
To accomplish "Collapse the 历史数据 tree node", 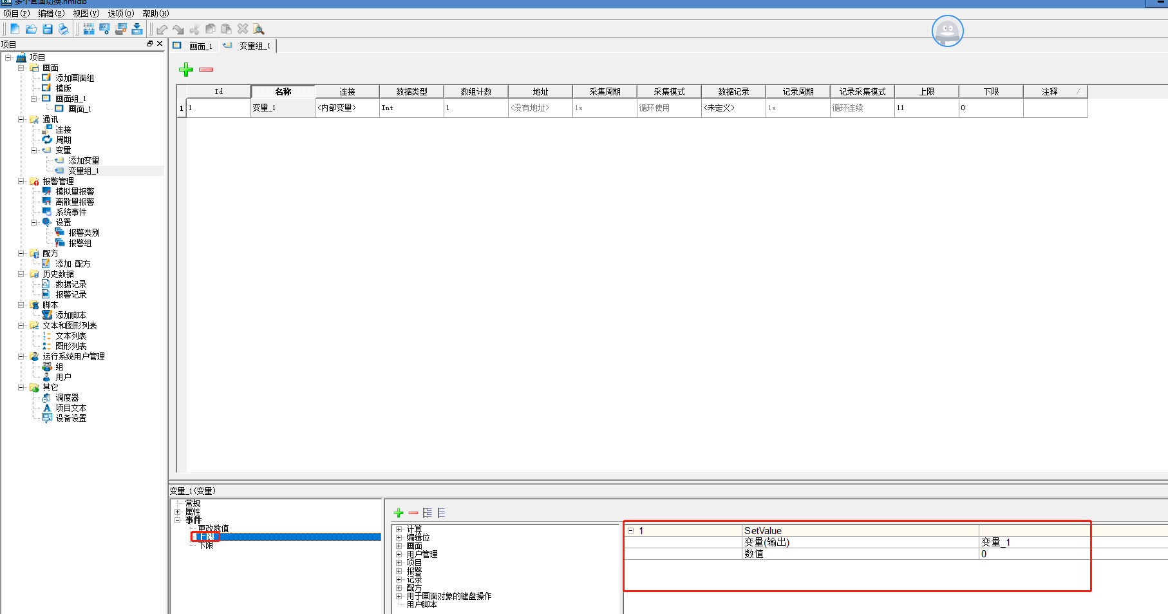I will [21, 274].
